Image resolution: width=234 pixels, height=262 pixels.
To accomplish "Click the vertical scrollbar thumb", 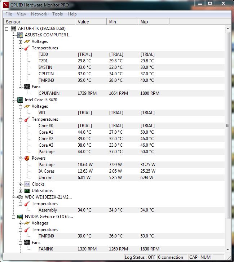I will point(228,125).
